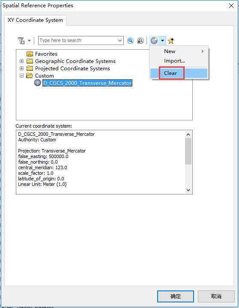Click the Clear Search icon
239x308 pixels.
pyautogui.click(x=140, y=40)
